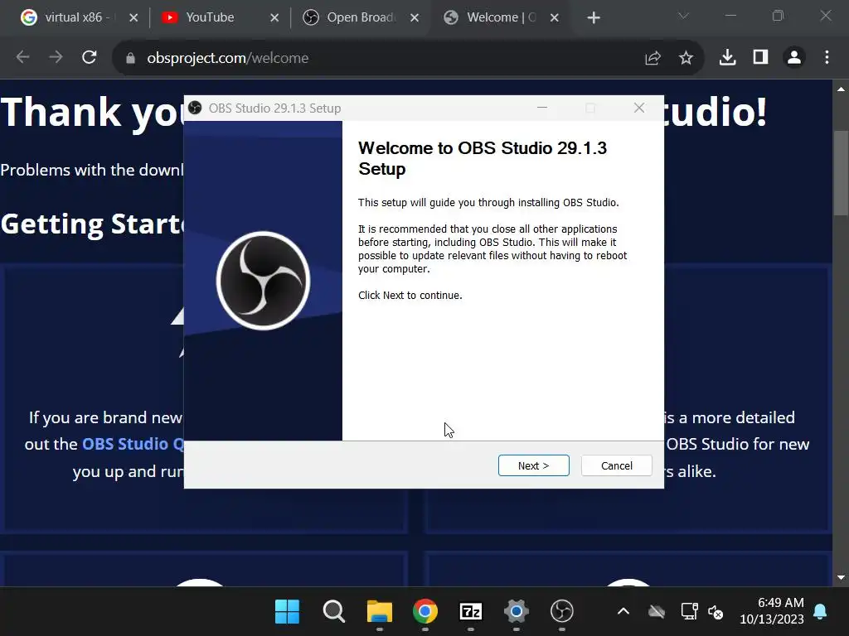Image resolution: width=849 pixels, height=636 pixels.
Task: Close the virtual x86 tab
Action: [x=133, y=18]
